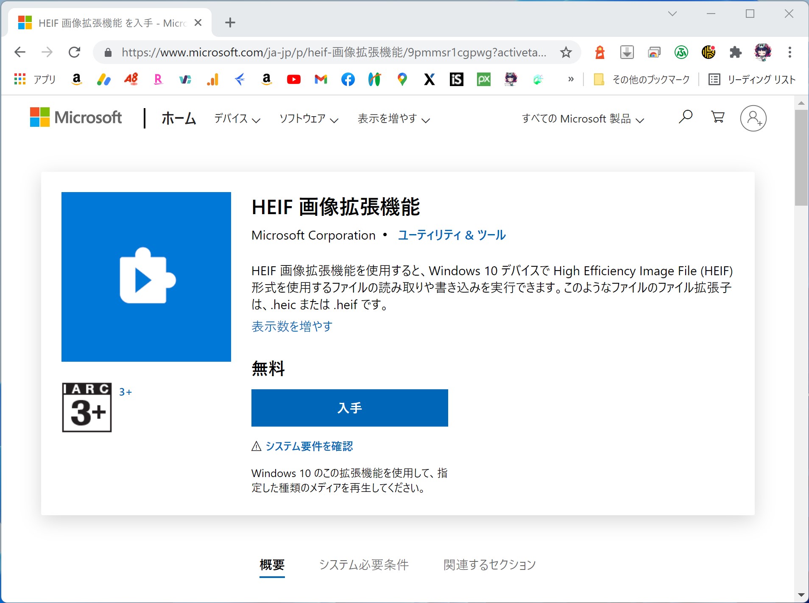Search the Microsoft site with magnifier icon

click(686, 117)
